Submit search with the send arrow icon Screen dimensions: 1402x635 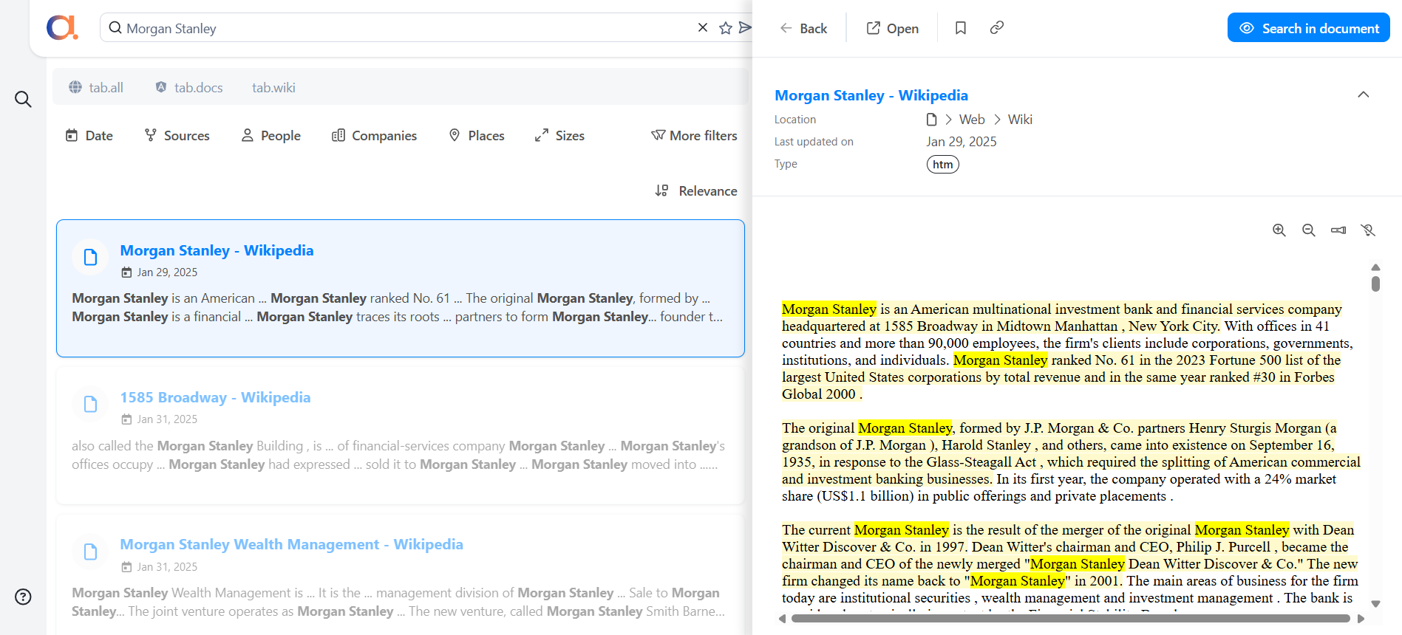(x=745, y=27)
